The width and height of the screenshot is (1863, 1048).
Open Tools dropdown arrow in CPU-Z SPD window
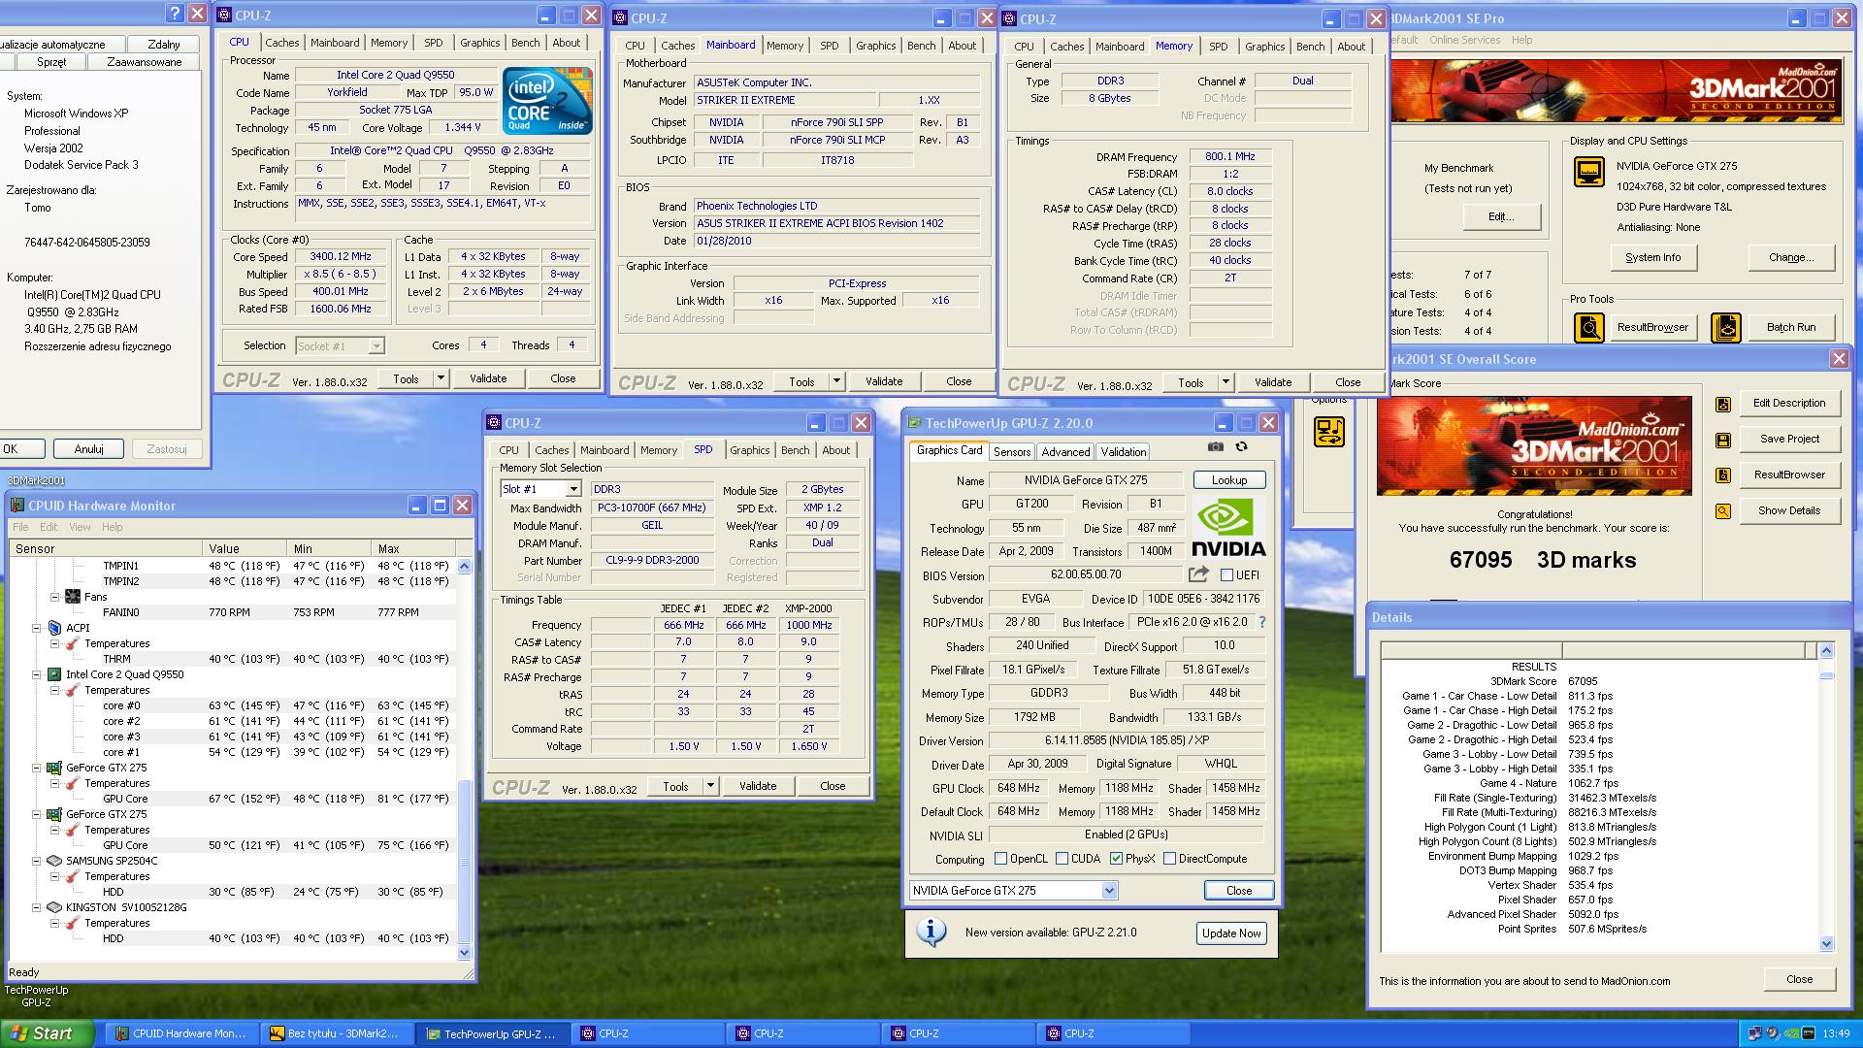pyautogui.click(x=710, y=786)
